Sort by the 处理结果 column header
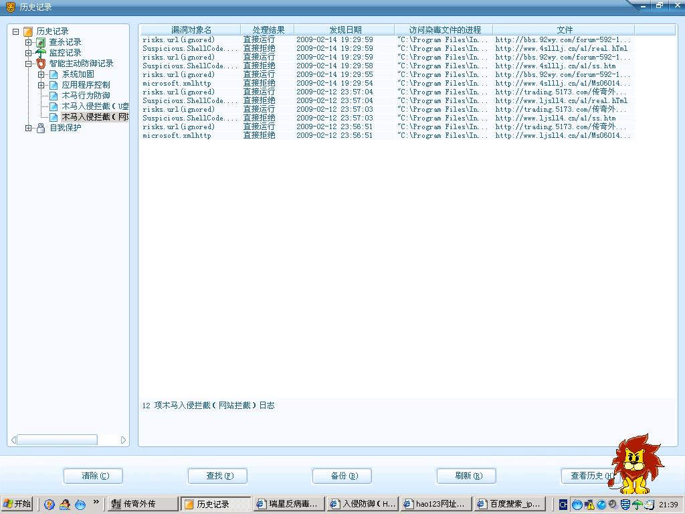Viewport: 685px width, 514px height. pyautogui.click(x=268, y=29)
